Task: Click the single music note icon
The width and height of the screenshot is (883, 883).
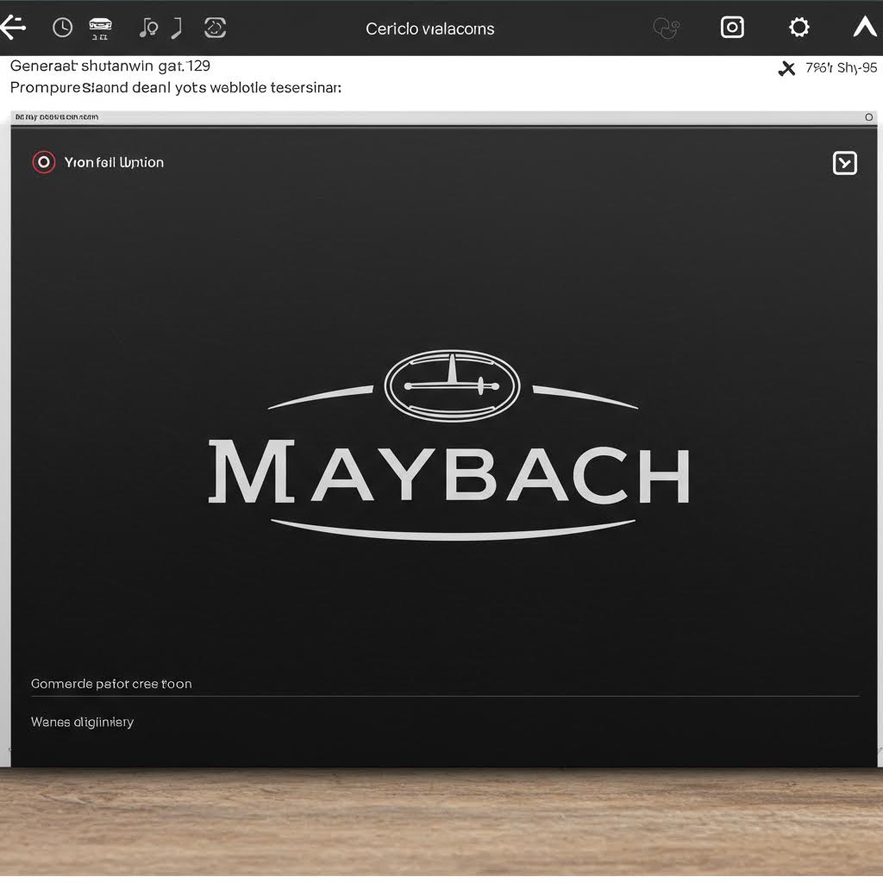Action: click(177, 28)
